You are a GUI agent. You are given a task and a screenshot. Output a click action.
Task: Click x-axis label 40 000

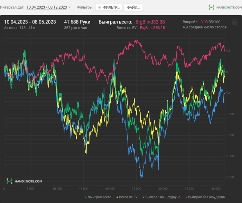click(x=216, y=188)
